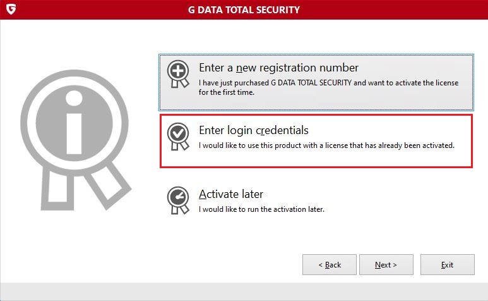
Task: Select the checkmark ribbon icon
Action: click(178, 137)
